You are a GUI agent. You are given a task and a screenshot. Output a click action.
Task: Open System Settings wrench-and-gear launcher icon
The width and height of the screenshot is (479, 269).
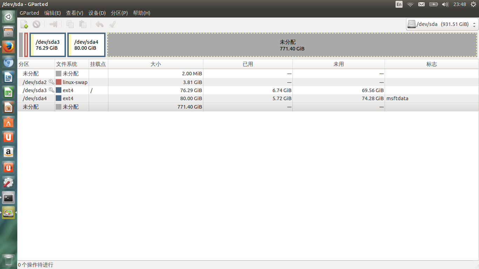tap(8, 182)
